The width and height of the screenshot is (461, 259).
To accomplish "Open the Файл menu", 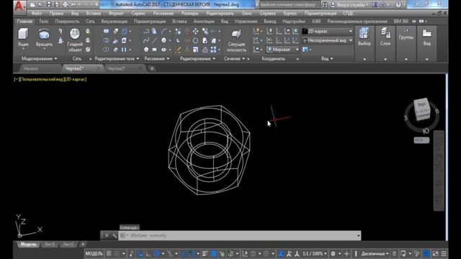I will pos(37,14).
